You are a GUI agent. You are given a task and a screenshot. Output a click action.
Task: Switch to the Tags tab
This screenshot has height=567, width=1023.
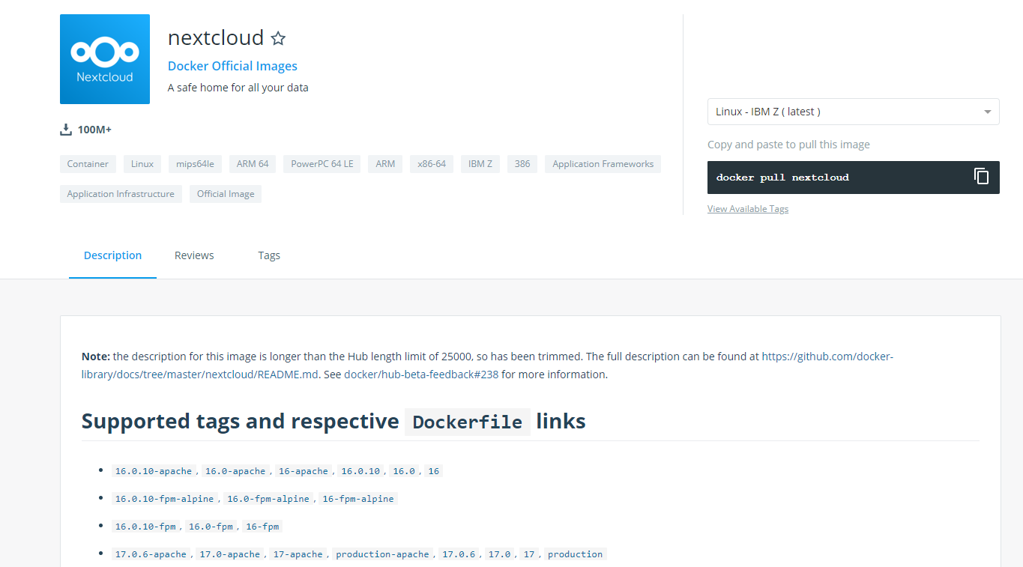pyautogui.click(x=269, y=255)
